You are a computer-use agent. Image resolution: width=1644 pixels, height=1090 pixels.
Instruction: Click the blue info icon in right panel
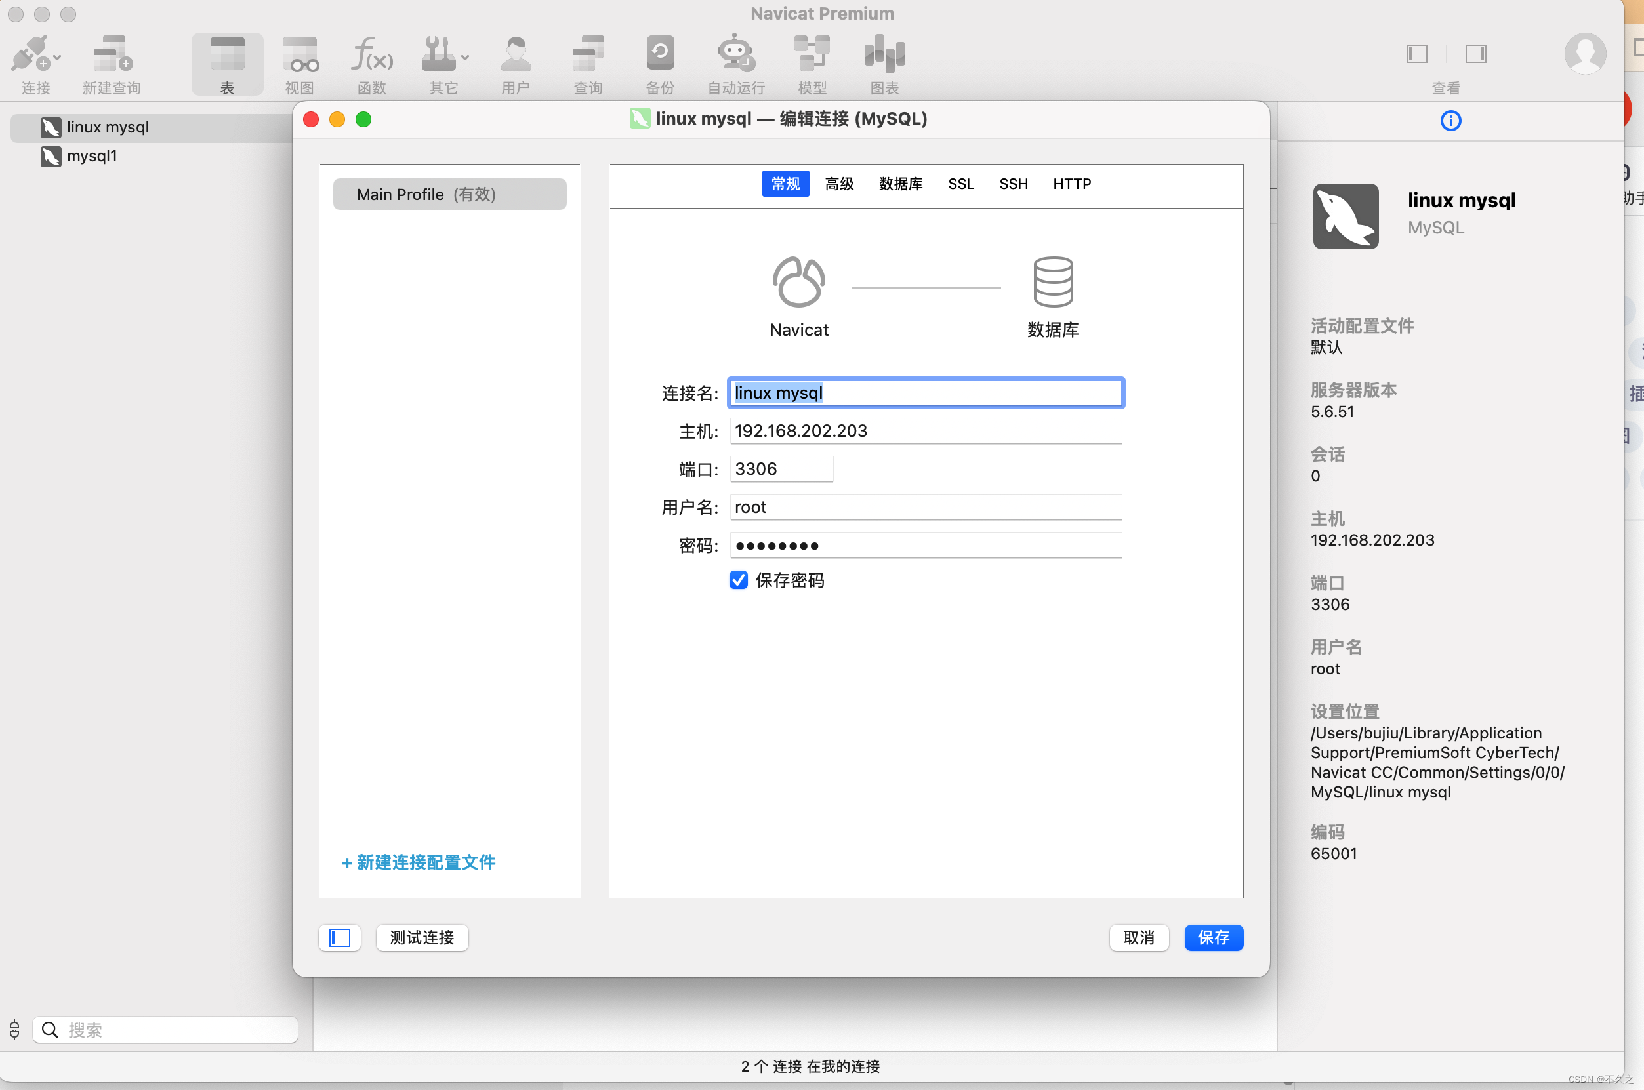1450,121
